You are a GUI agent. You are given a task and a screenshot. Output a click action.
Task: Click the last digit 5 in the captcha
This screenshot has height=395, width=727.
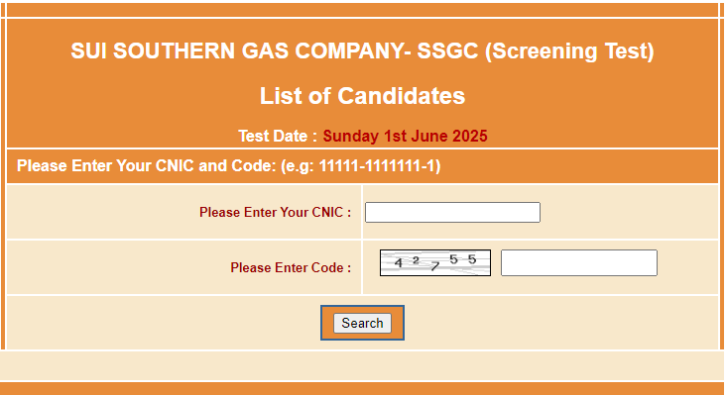pyautogui.click(x=472, y=259)
